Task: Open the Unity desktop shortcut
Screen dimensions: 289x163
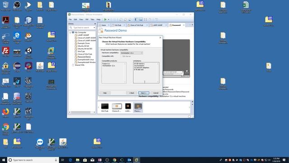Action: [28, 53]
